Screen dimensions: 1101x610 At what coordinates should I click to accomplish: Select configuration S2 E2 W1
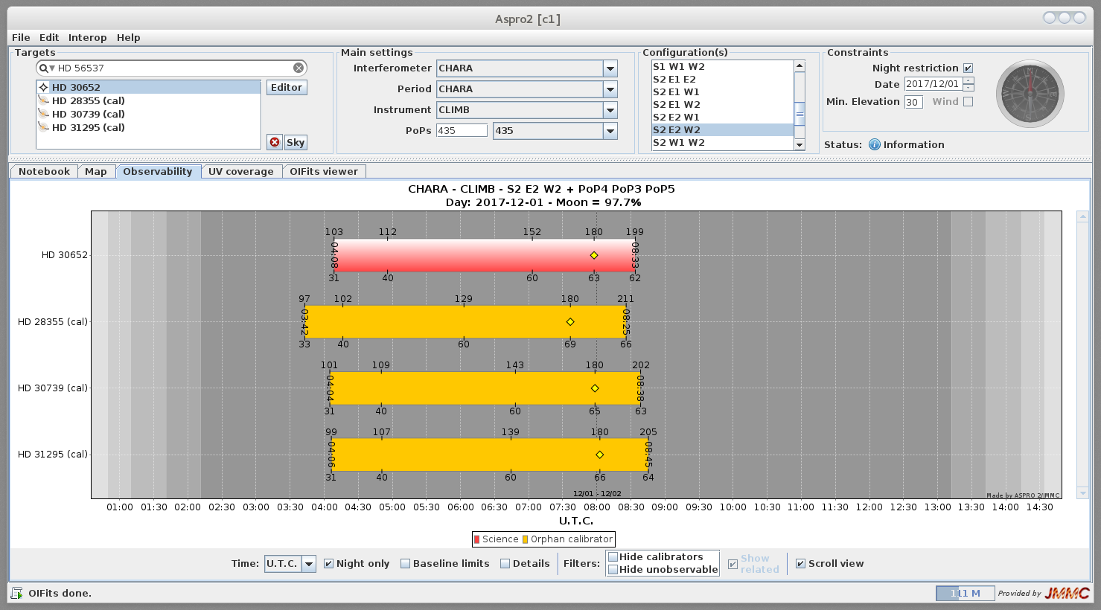722,117
